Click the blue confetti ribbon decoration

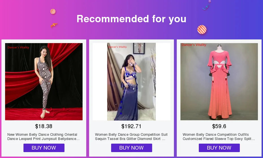click(206, 8)
